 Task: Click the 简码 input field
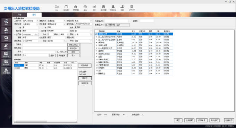[x=146, y=21]
